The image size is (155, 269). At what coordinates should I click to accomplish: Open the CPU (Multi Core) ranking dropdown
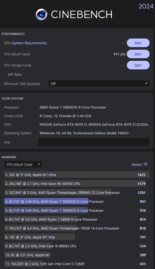[x=23, y=164]
